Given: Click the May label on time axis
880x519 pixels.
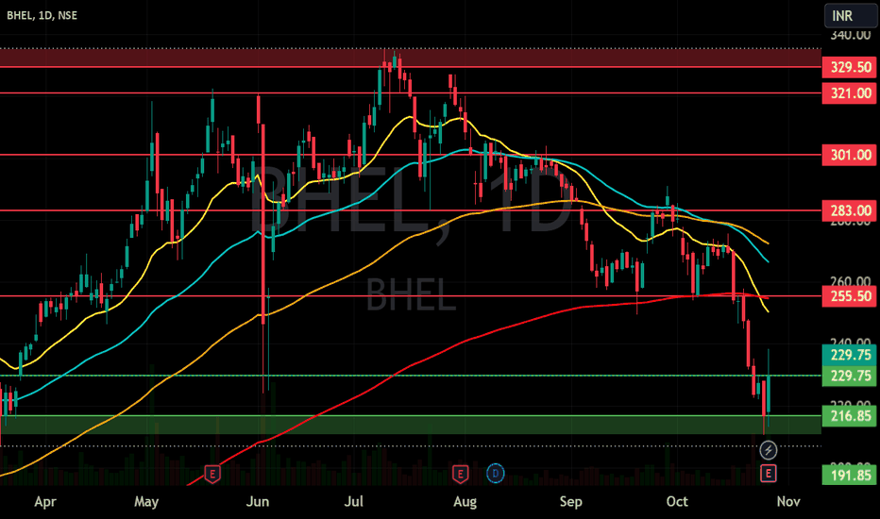Looking at the screenshot, I should point(146,502).
